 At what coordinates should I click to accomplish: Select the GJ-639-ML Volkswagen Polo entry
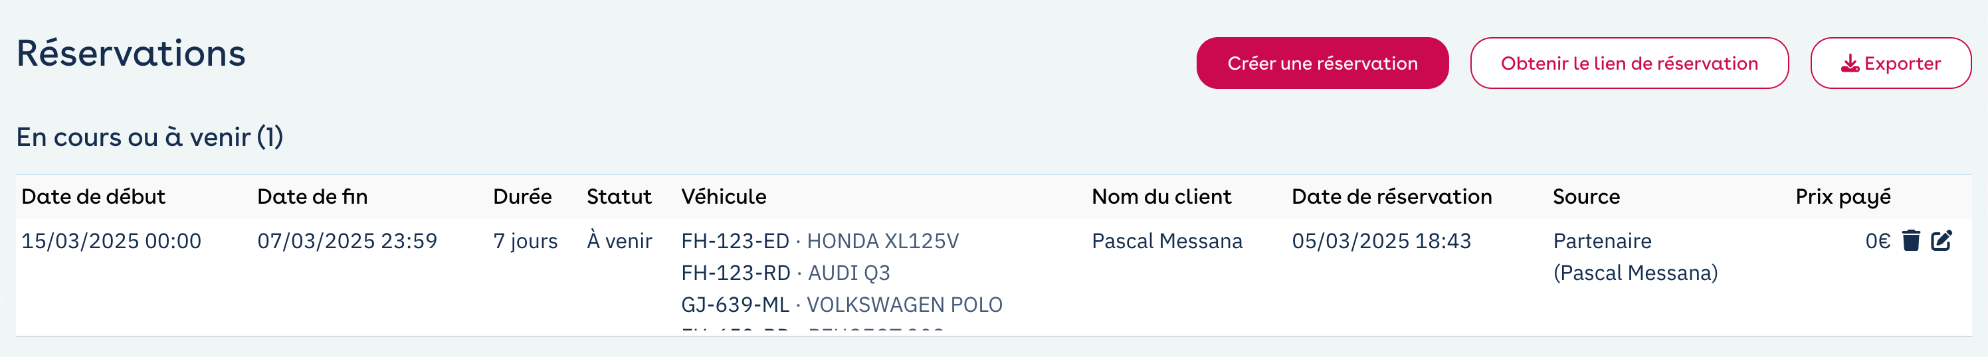(x=841, y=305)
